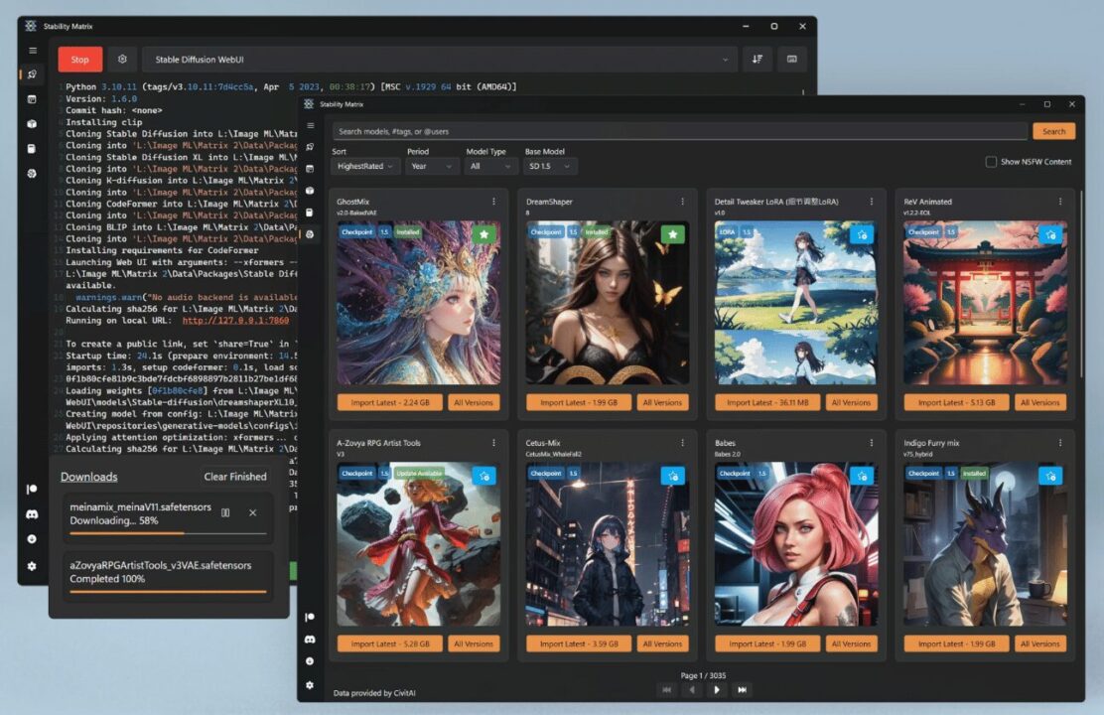The height and width of the screenshot is (715, 1104).
Task: Click the aZovyaRPGArtistTools completed progress bar
Action: (168, 591)
